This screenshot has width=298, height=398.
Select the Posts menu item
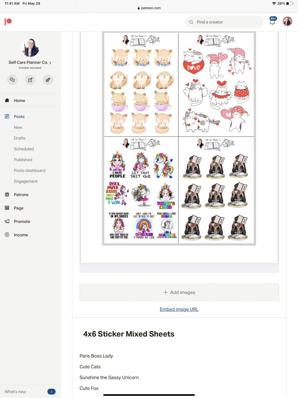pos(19,117)
